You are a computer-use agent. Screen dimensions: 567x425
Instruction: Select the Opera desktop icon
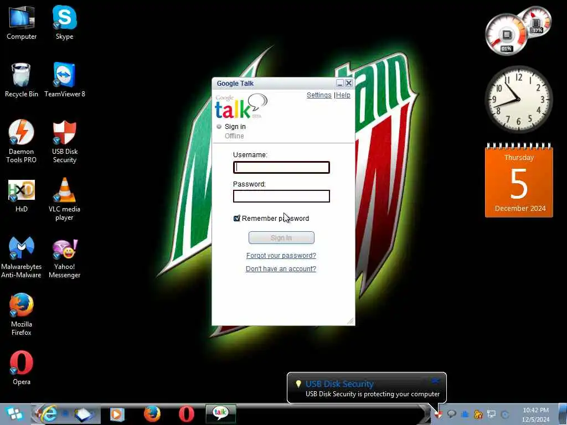tap(22, 367)
